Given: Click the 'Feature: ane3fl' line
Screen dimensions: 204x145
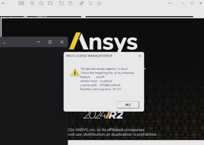Looking at the screenshot, I should click(92, 77).
